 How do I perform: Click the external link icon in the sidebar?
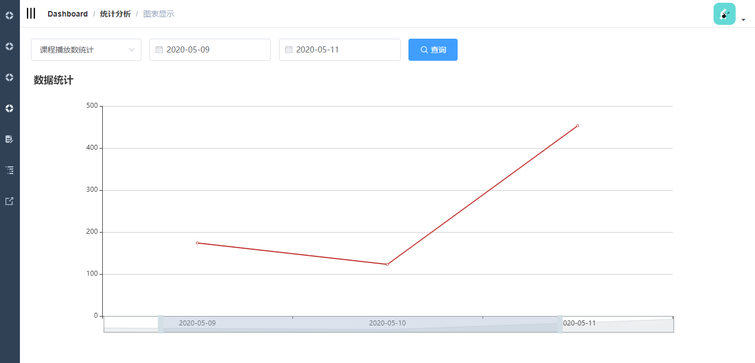click(9, 201)
